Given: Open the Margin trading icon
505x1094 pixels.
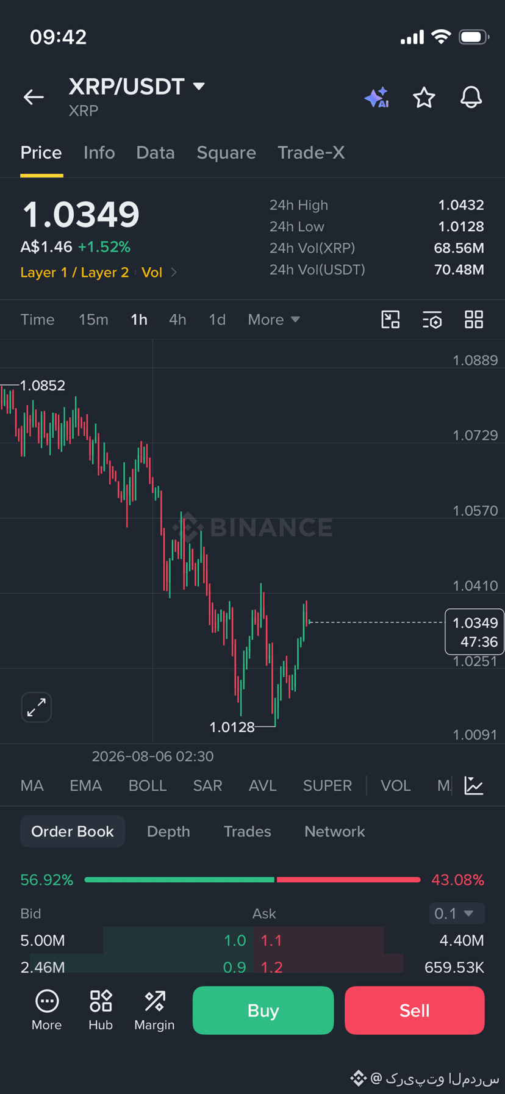Looking at the screenshot, I should pyautogui.click(x=154, y=1010).
